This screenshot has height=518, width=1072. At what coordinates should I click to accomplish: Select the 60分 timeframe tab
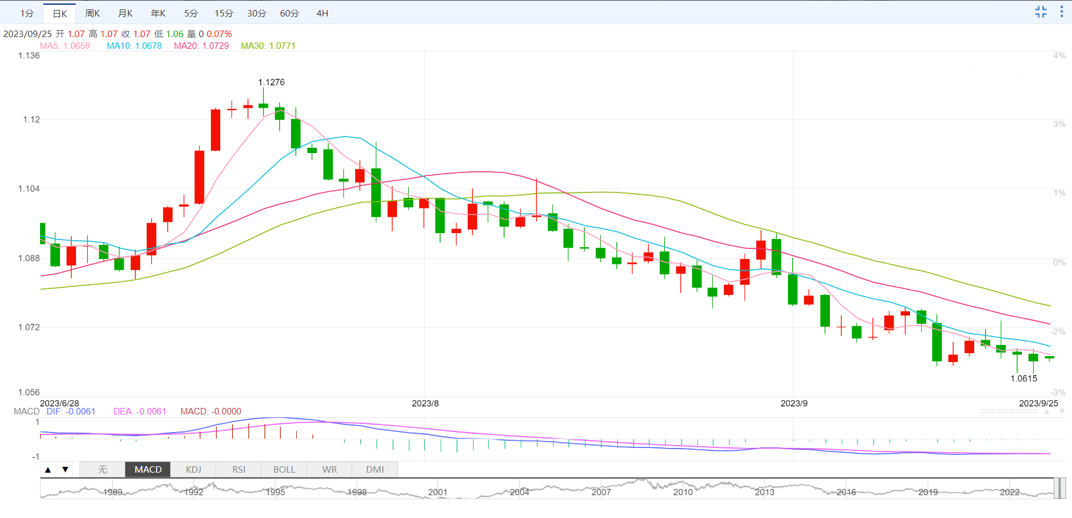pos(289,13)
